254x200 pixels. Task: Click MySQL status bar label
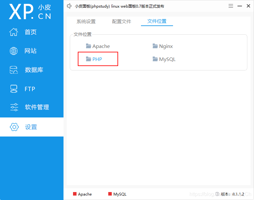(120, 194)
